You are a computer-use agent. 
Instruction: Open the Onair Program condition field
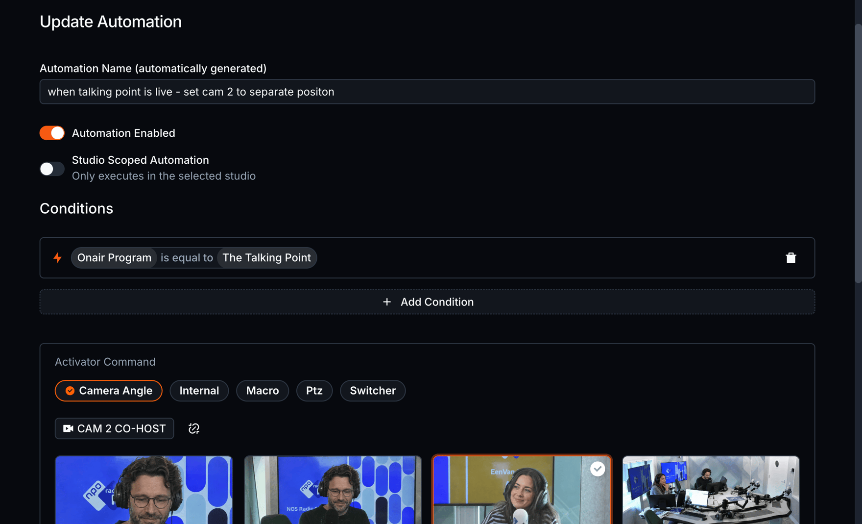(114, 258)
